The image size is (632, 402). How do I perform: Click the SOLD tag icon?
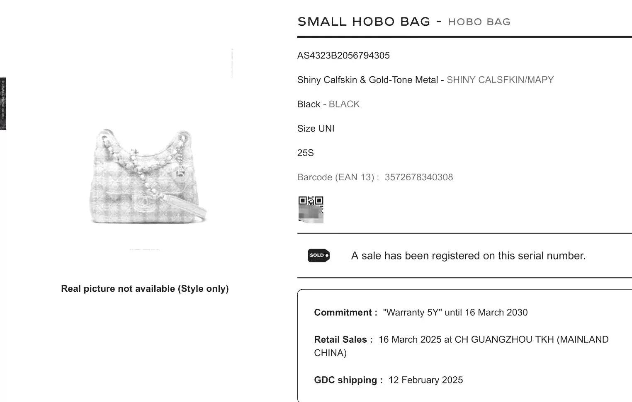coord(319,255)
